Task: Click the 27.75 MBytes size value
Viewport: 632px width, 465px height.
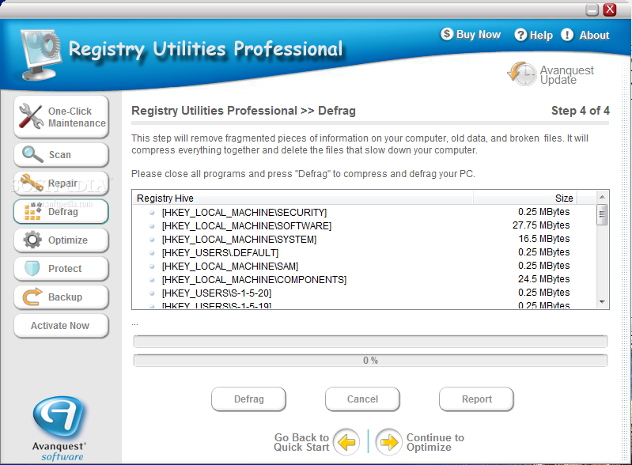Action: [541, 225]
